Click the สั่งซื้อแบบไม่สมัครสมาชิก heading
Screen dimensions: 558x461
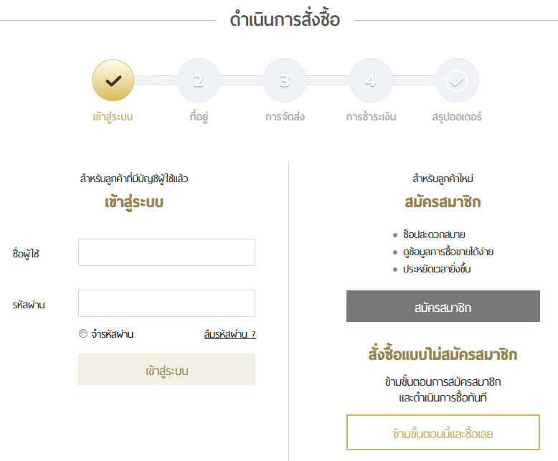point(443,354)
